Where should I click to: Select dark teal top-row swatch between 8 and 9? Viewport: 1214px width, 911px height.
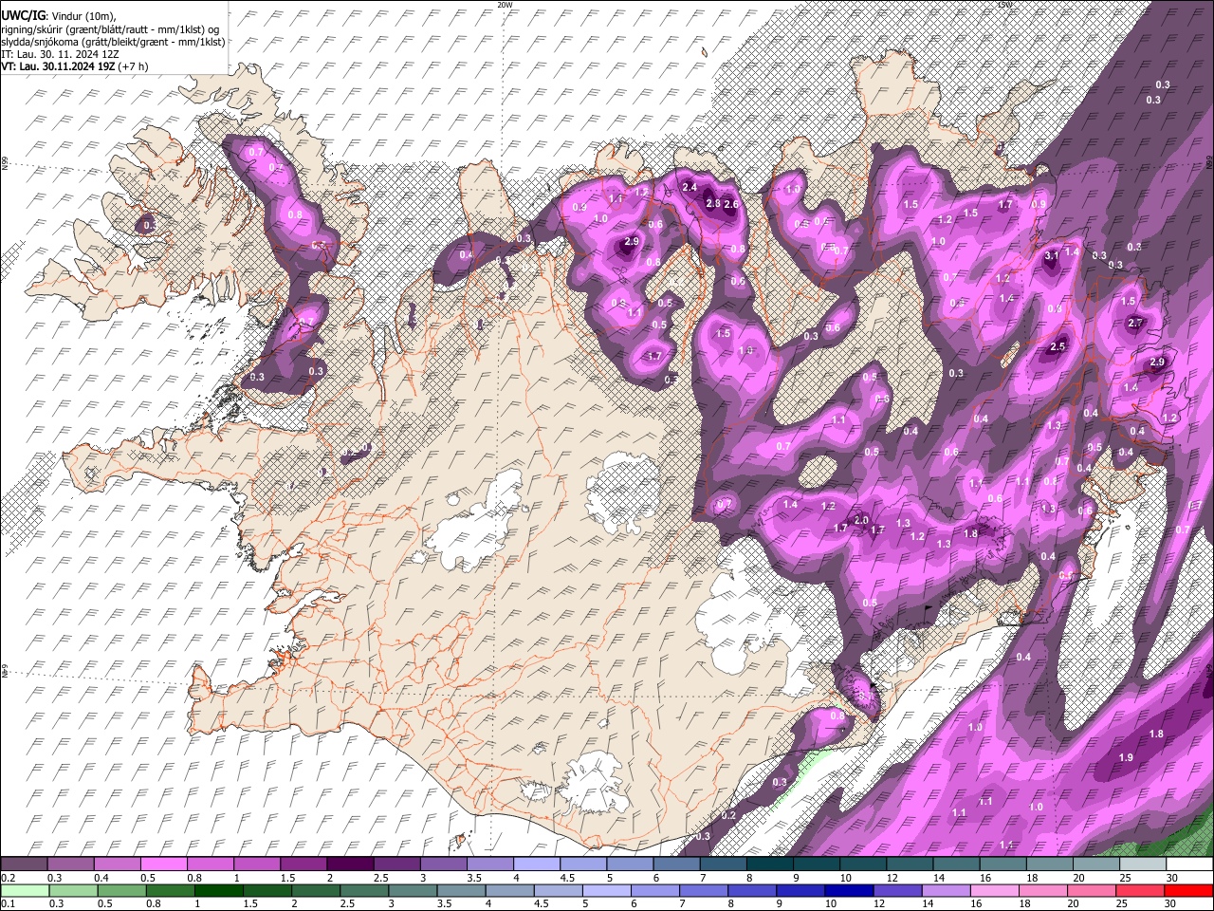pos(770,865)
